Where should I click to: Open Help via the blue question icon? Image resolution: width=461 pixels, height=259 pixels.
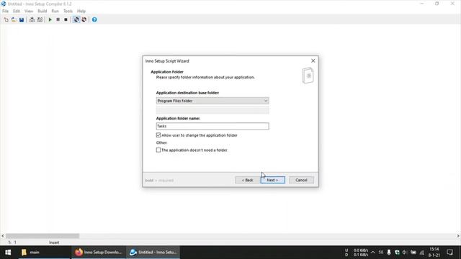coord(94,19)
